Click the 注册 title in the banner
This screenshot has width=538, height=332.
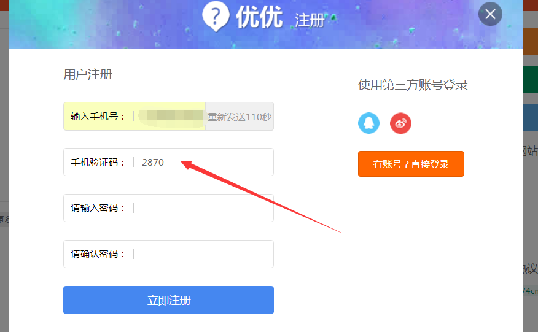310,20
